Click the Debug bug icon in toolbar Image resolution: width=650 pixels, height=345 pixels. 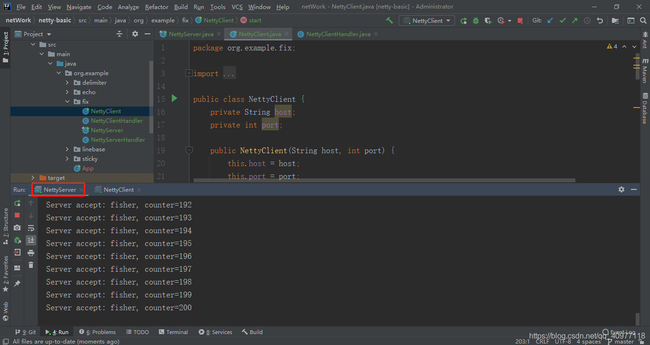pos(476,20)
